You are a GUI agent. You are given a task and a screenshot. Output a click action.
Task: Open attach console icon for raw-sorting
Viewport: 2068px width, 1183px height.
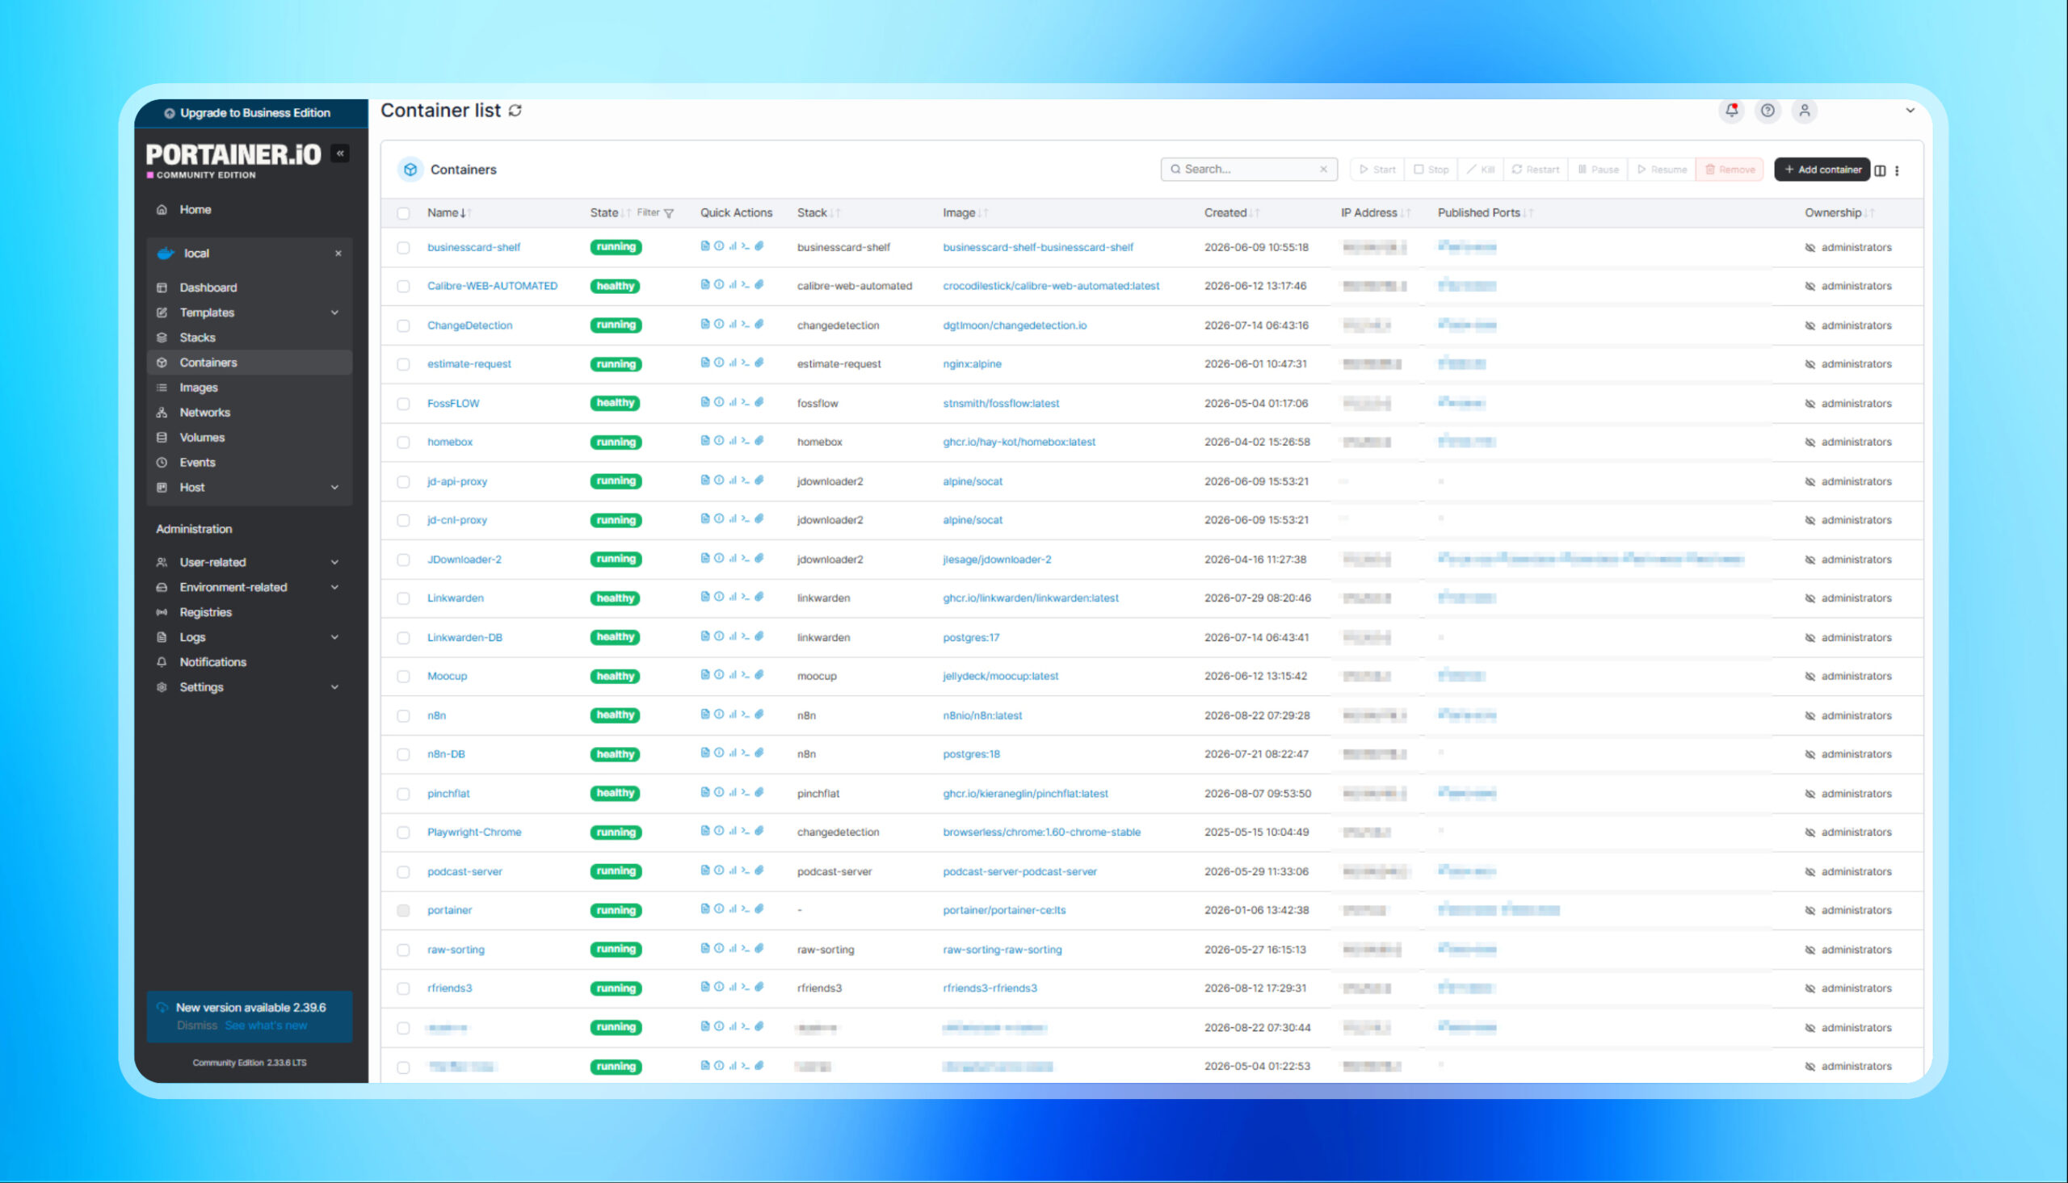[x=759, y=948]
